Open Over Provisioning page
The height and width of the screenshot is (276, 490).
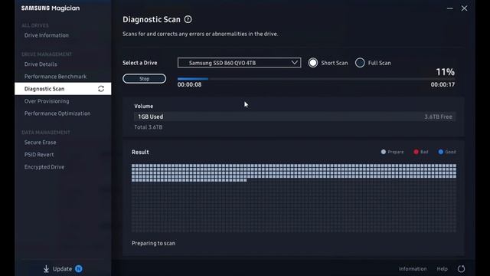[47, 101]
